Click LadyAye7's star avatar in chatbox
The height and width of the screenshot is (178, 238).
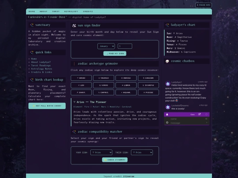click(x=168, y=84)
